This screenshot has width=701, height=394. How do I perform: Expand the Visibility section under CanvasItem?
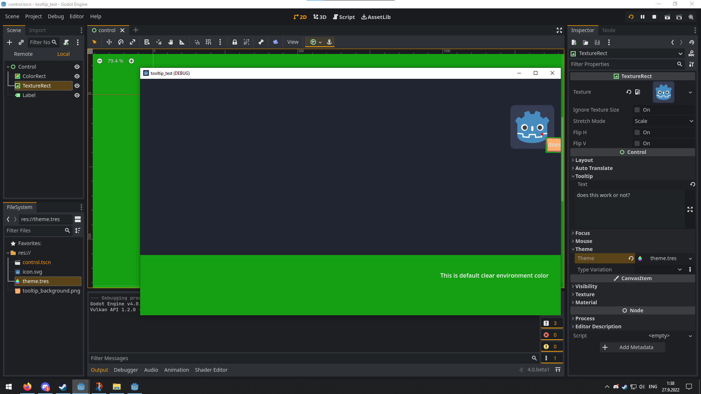[x=586, y=286]
